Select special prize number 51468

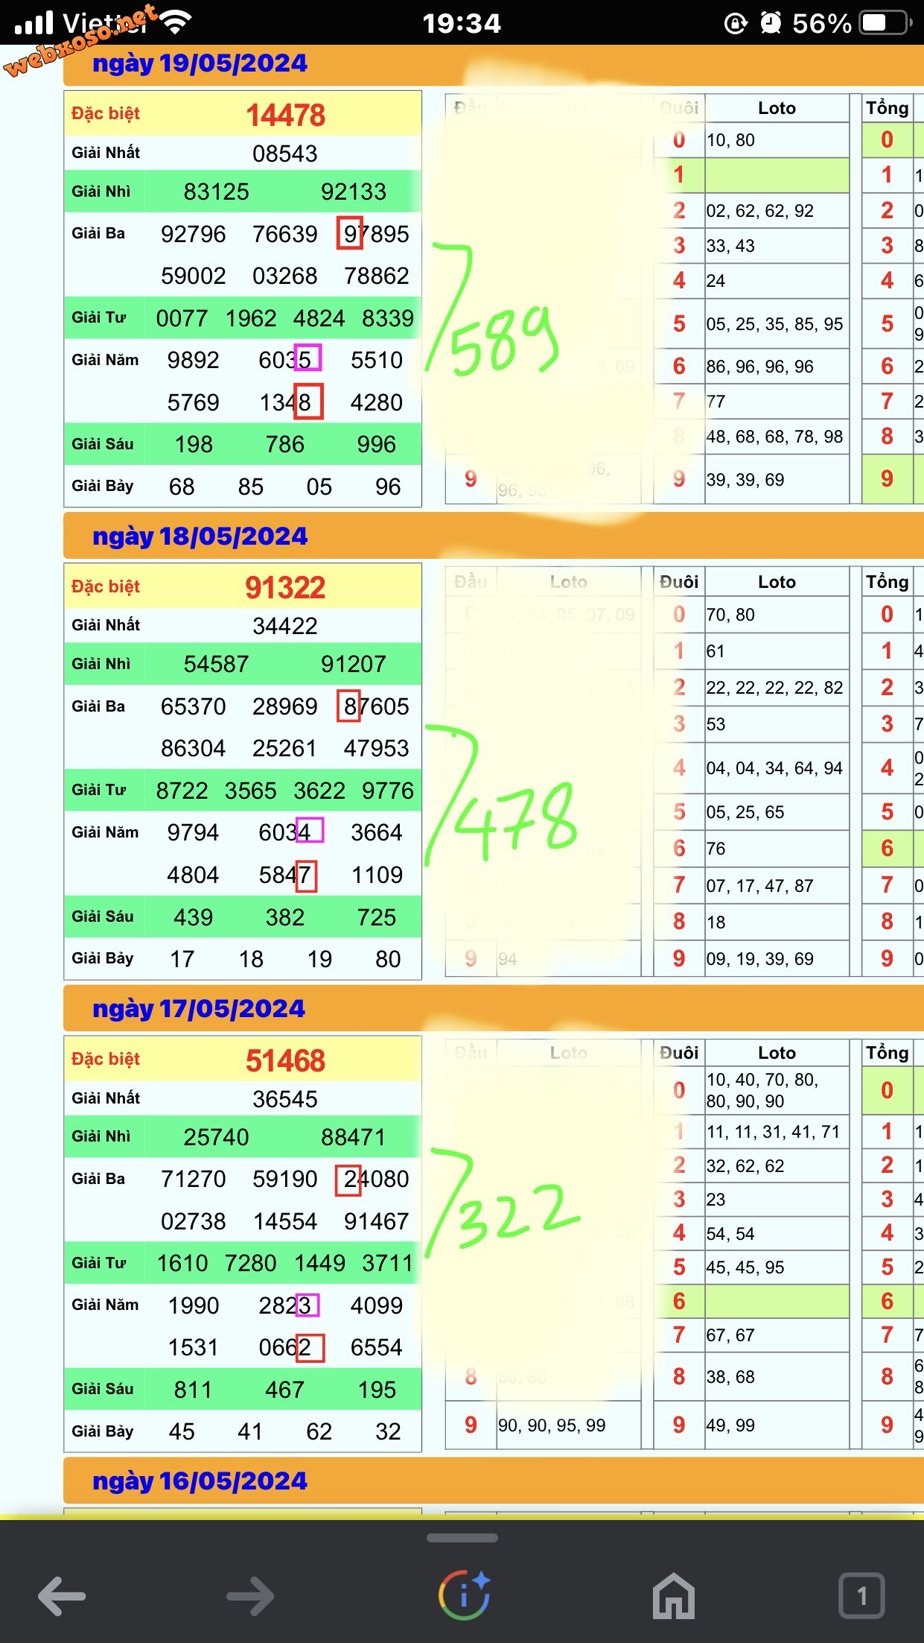pos(286,1060)
